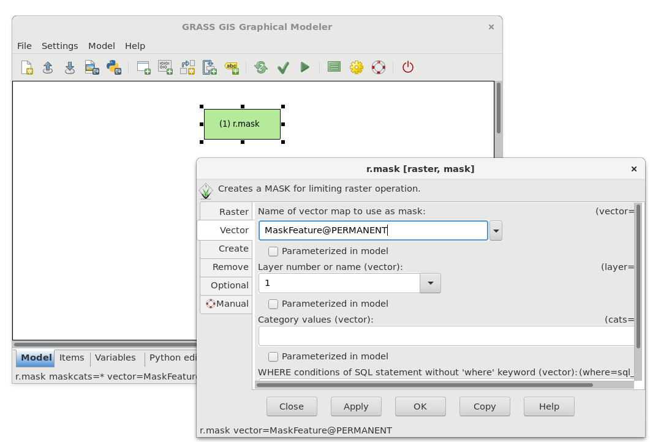
Task: Click the Close button in r.mask dialog
Action: click(x=292, y=406)
